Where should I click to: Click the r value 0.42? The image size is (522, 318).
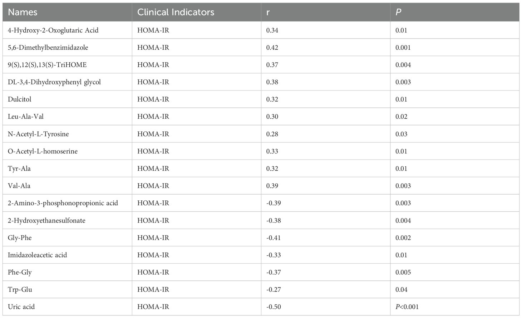click(x=272, y=48)
